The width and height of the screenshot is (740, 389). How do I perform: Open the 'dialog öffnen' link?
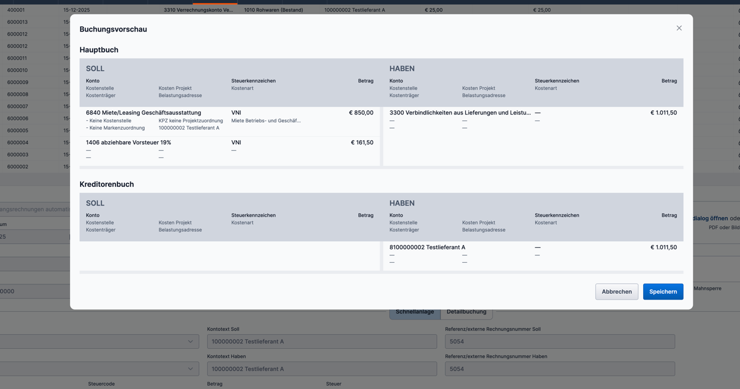(x=710, y=218)
